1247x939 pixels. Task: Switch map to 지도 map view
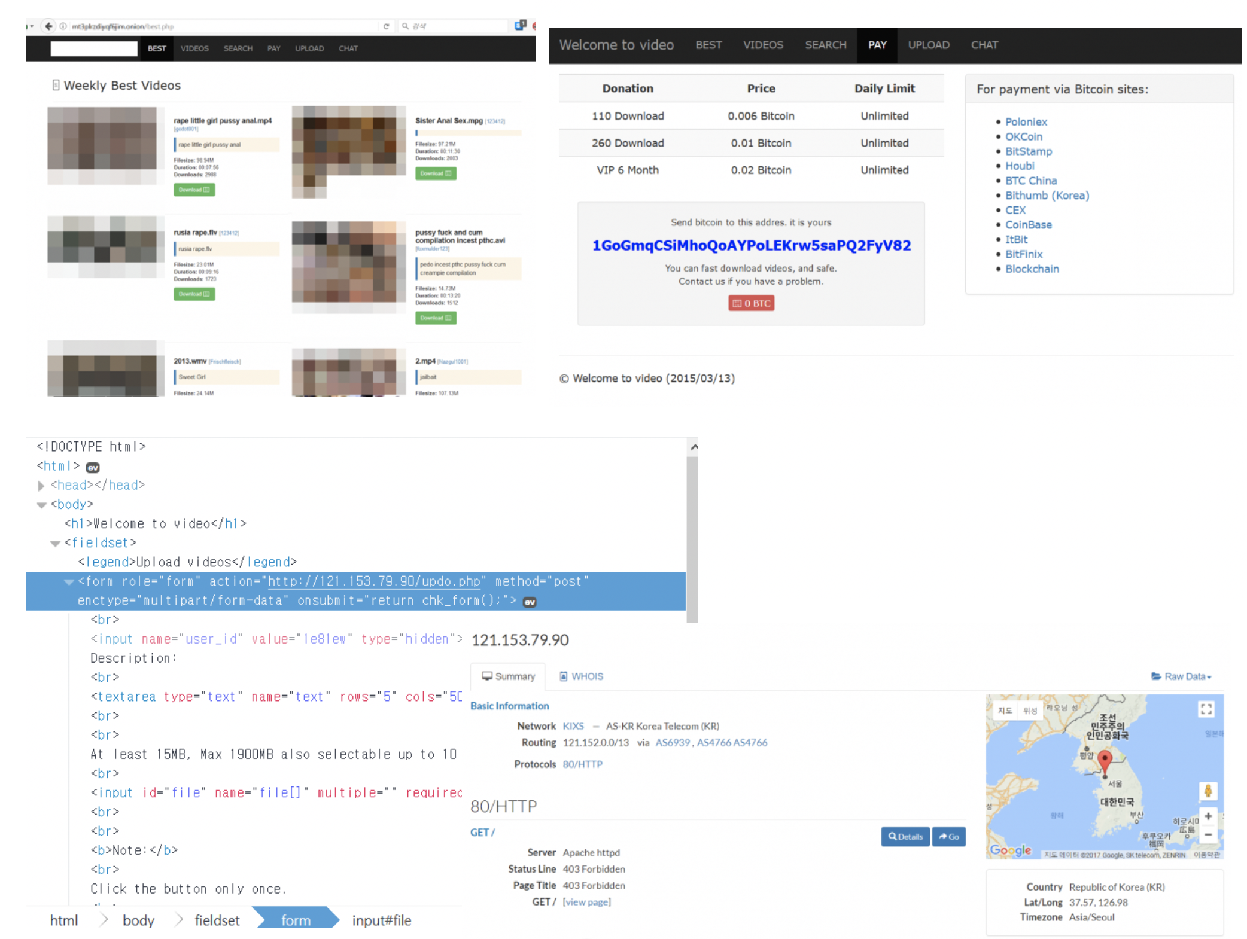point(1005,711)
